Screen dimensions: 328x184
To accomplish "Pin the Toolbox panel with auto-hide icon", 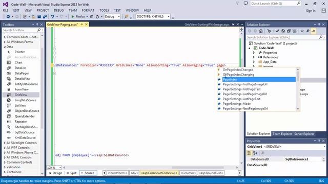I will (37, 25).
